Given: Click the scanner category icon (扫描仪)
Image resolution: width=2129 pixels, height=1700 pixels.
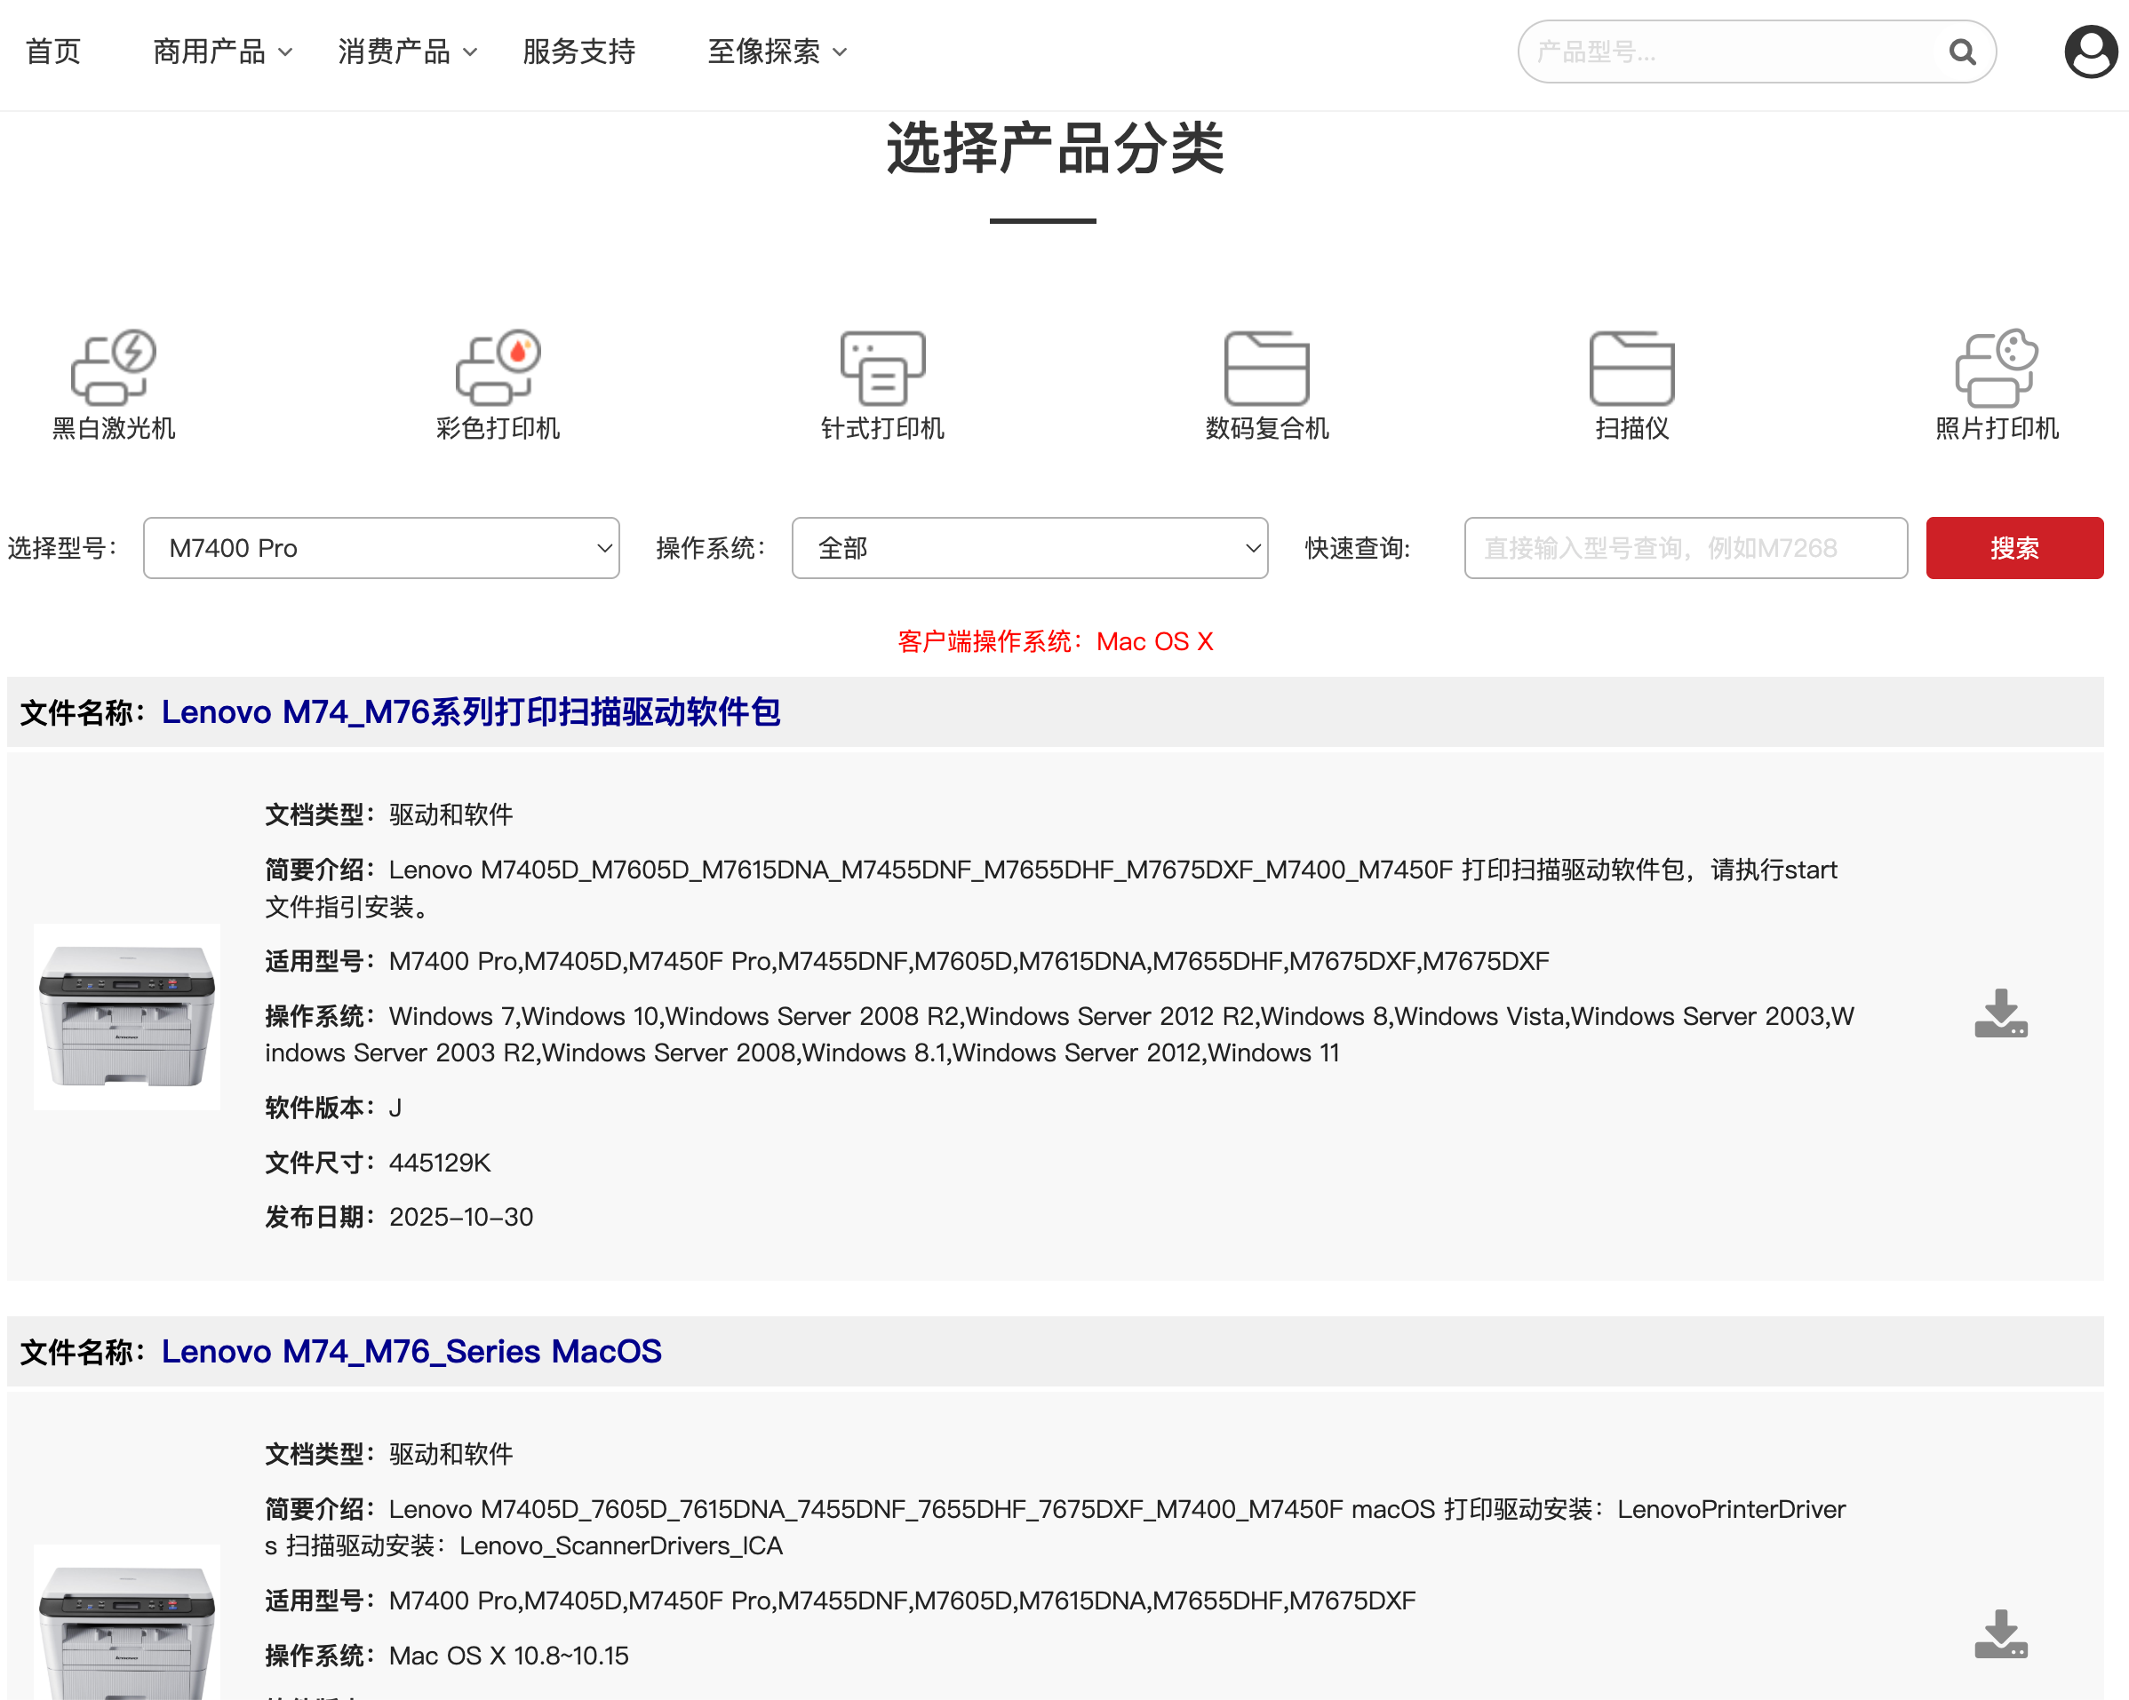Looking at the screenshot, I should pos(1631,367).
